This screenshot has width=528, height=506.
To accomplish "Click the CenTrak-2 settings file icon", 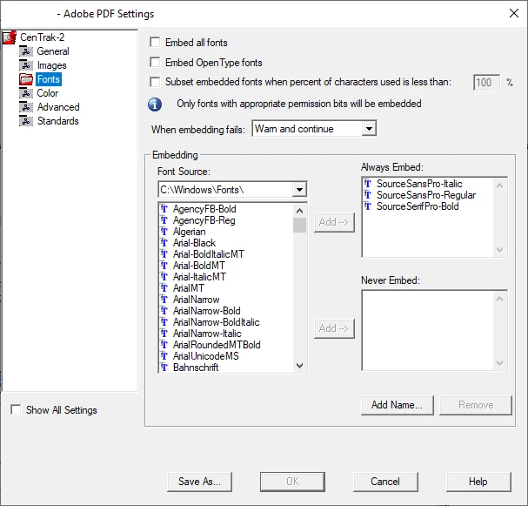I will coord(10,37).
